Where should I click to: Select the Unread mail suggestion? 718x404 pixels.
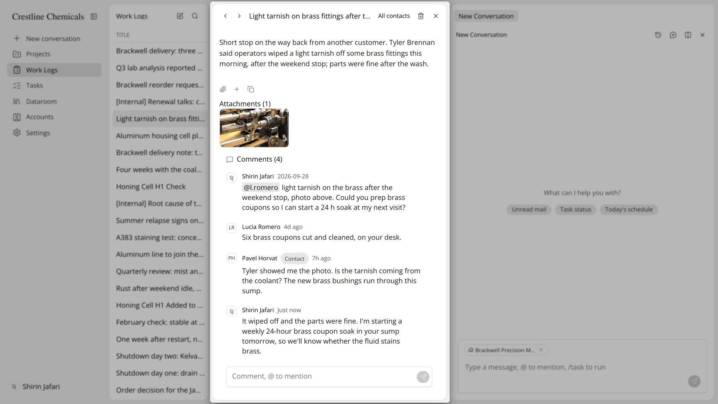(529, 209)
